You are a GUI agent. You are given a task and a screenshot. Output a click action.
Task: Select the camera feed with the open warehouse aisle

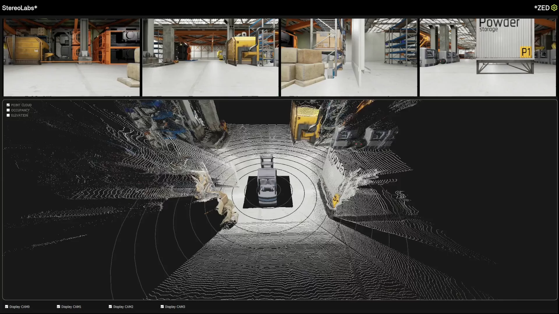pyautogui.click(x=210, y=57)
